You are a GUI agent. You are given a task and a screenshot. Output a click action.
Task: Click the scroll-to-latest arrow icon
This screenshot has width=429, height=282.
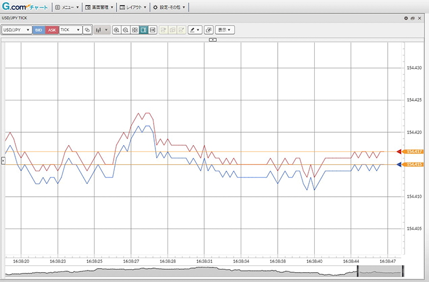(152, 30)
